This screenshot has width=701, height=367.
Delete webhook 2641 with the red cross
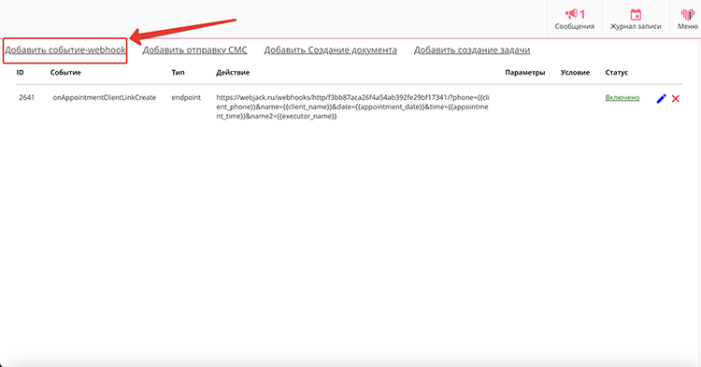tap(676, 99)
